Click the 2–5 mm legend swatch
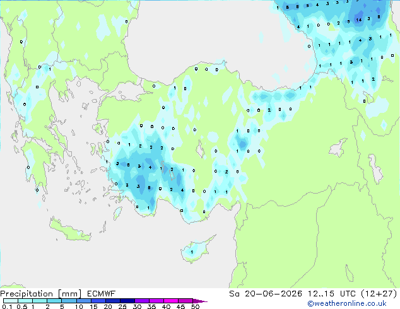400x309 pixels. click(54, 301)
